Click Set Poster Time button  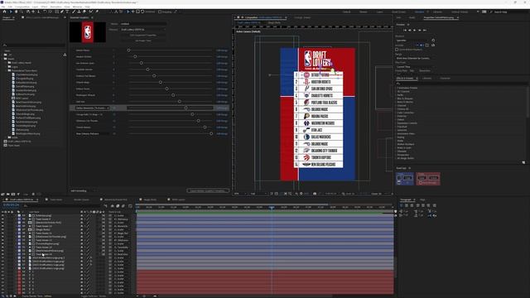[x=143, y=41]
